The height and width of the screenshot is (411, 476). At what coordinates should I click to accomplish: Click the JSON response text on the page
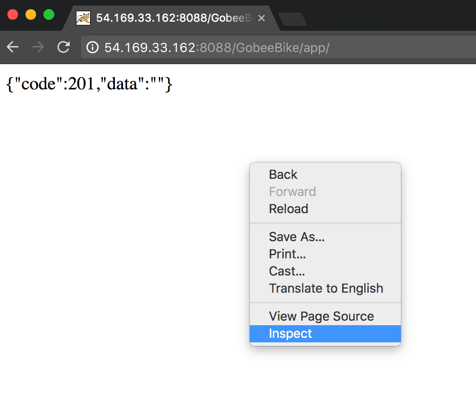pos(89,84)
